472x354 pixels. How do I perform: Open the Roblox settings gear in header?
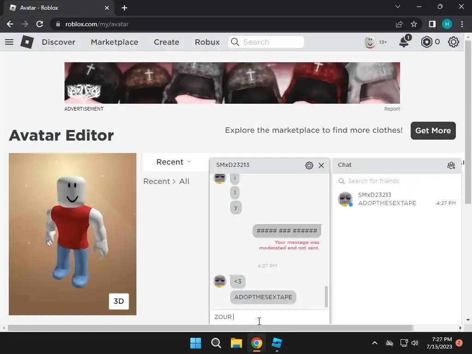click(454, 42)
